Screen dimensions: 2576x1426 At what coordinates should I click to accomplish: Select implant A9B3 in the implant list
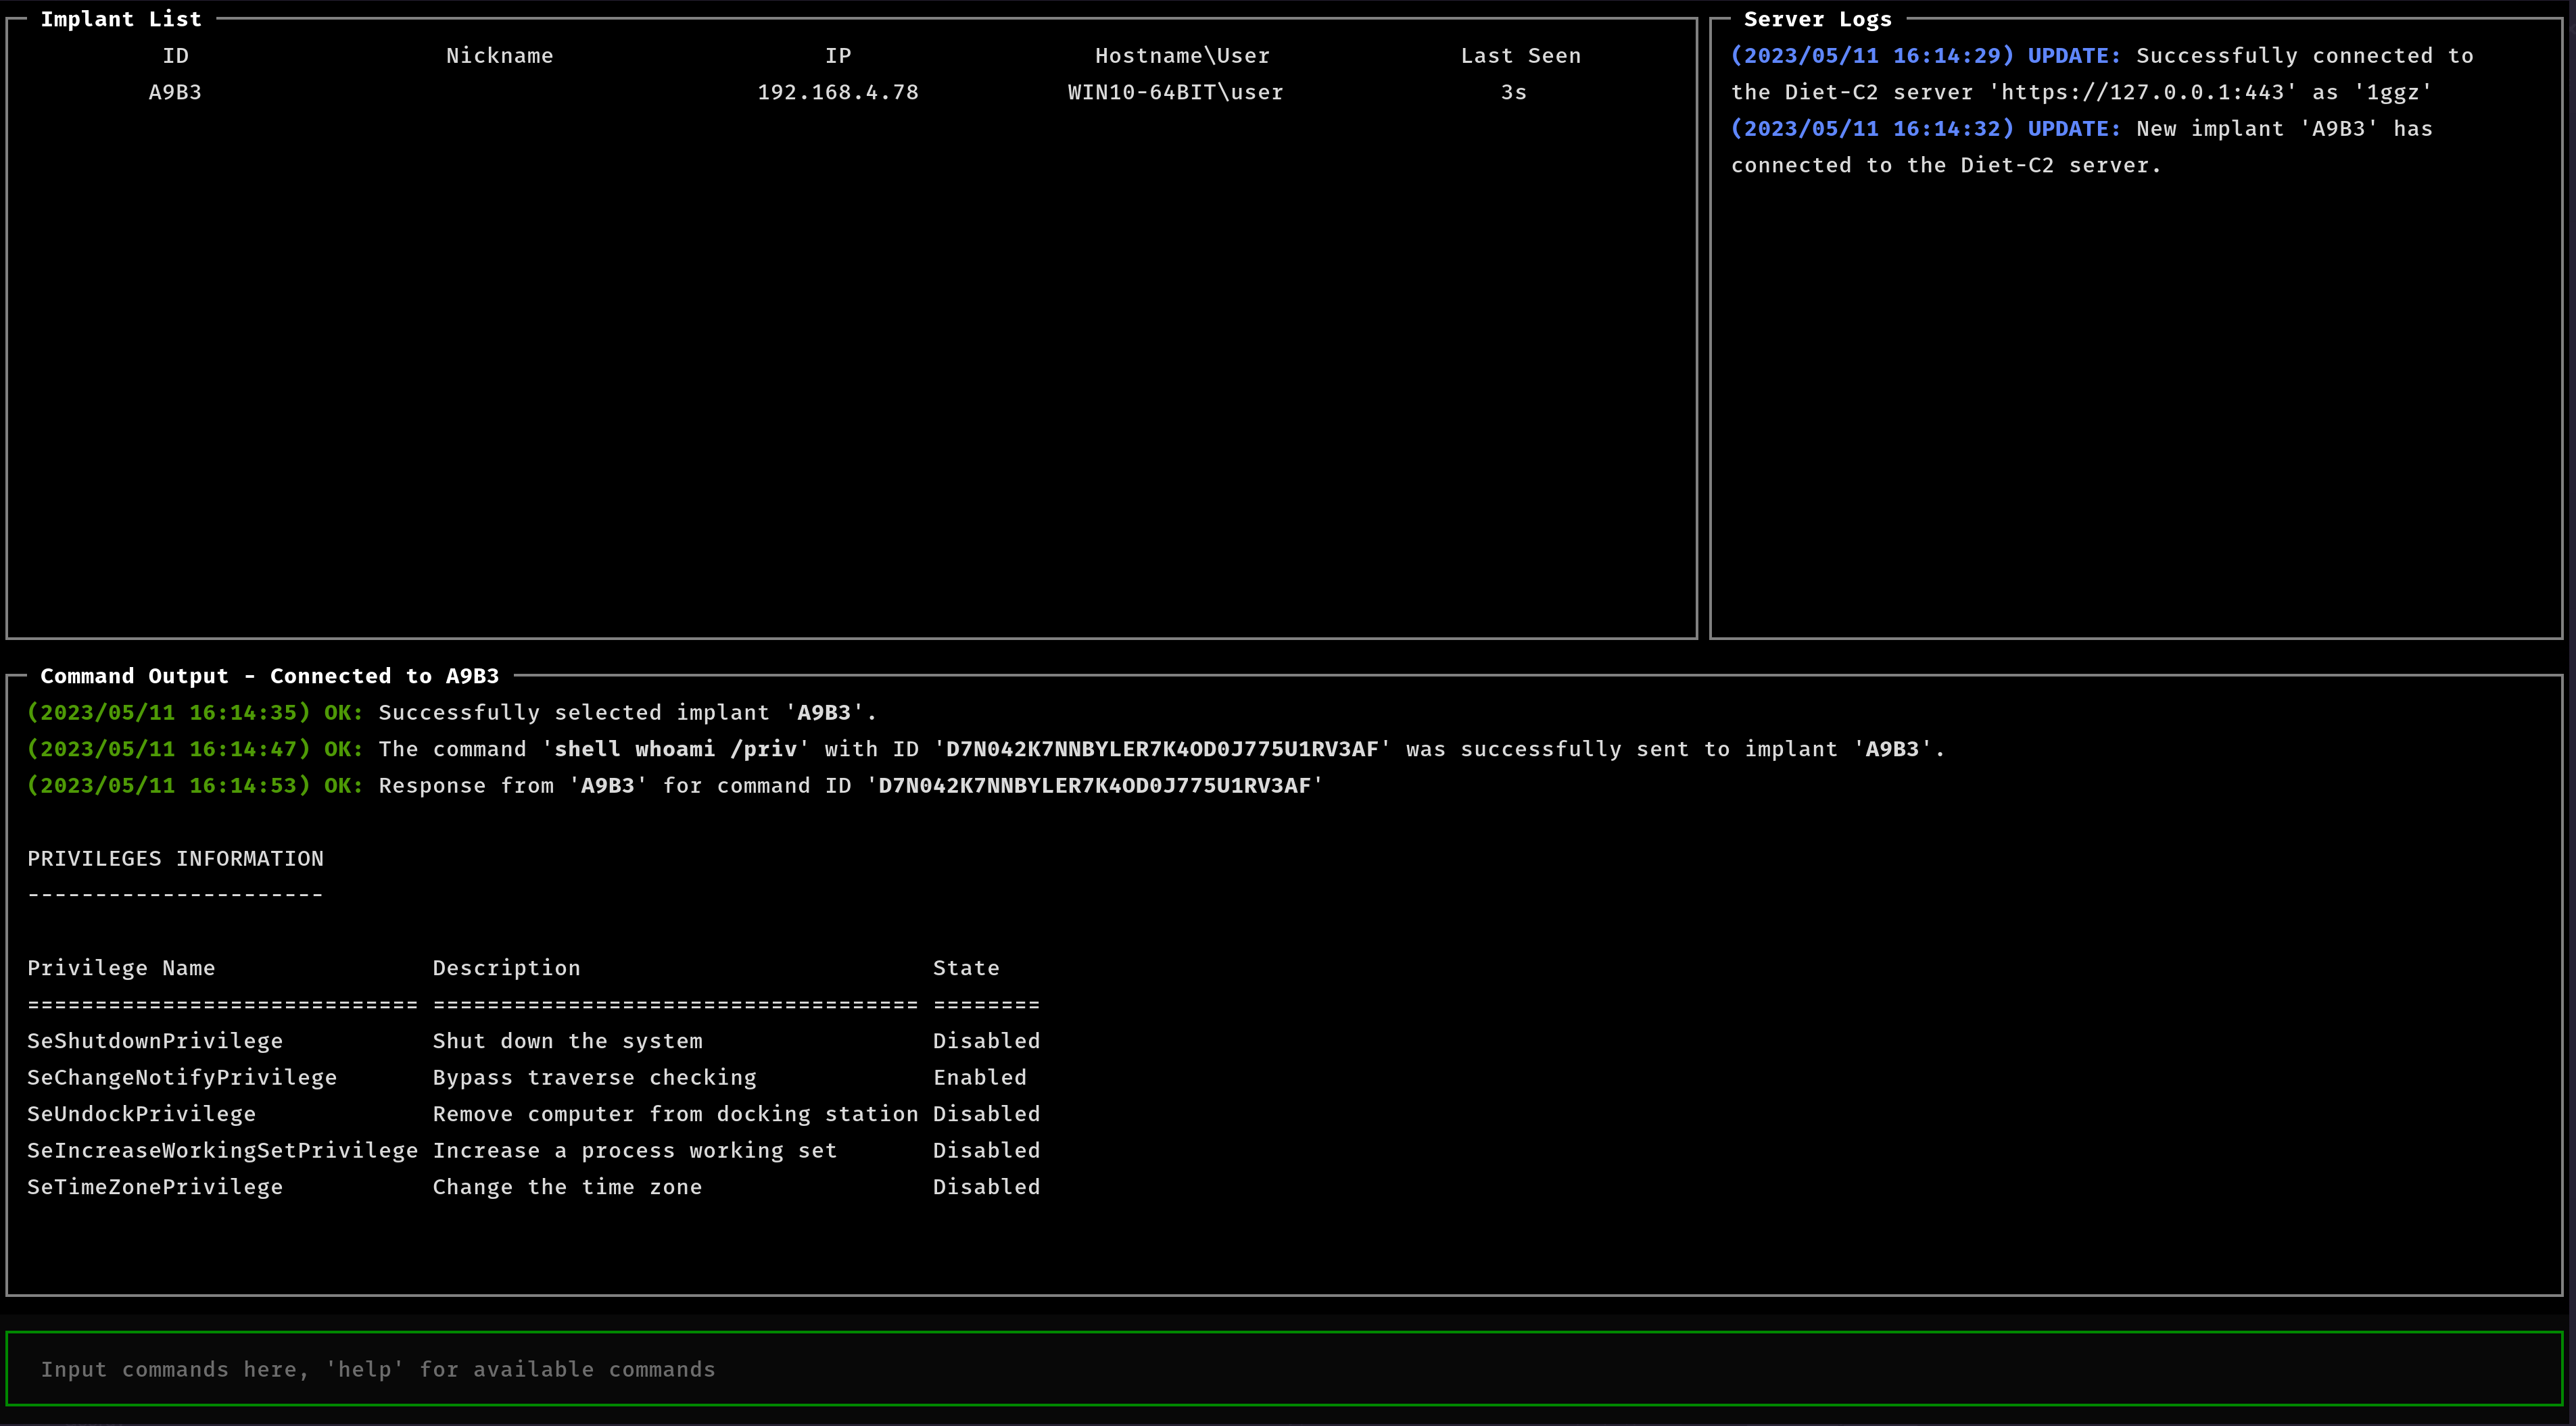pos(175,92)
